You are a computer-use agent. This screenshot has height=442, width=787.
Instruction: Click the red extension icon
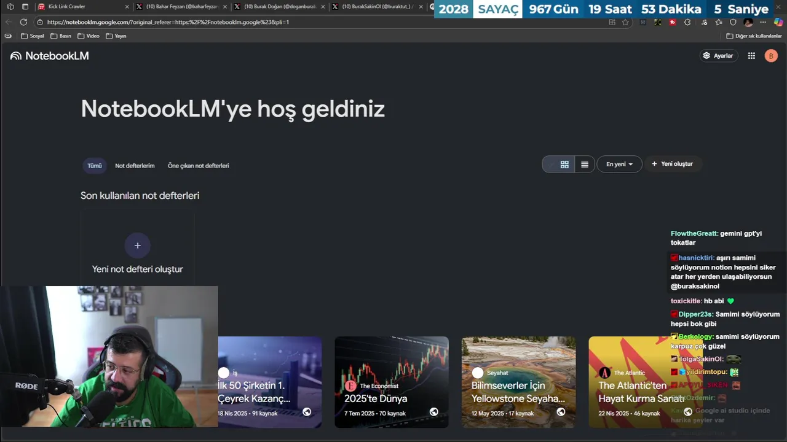click(673, 22)
